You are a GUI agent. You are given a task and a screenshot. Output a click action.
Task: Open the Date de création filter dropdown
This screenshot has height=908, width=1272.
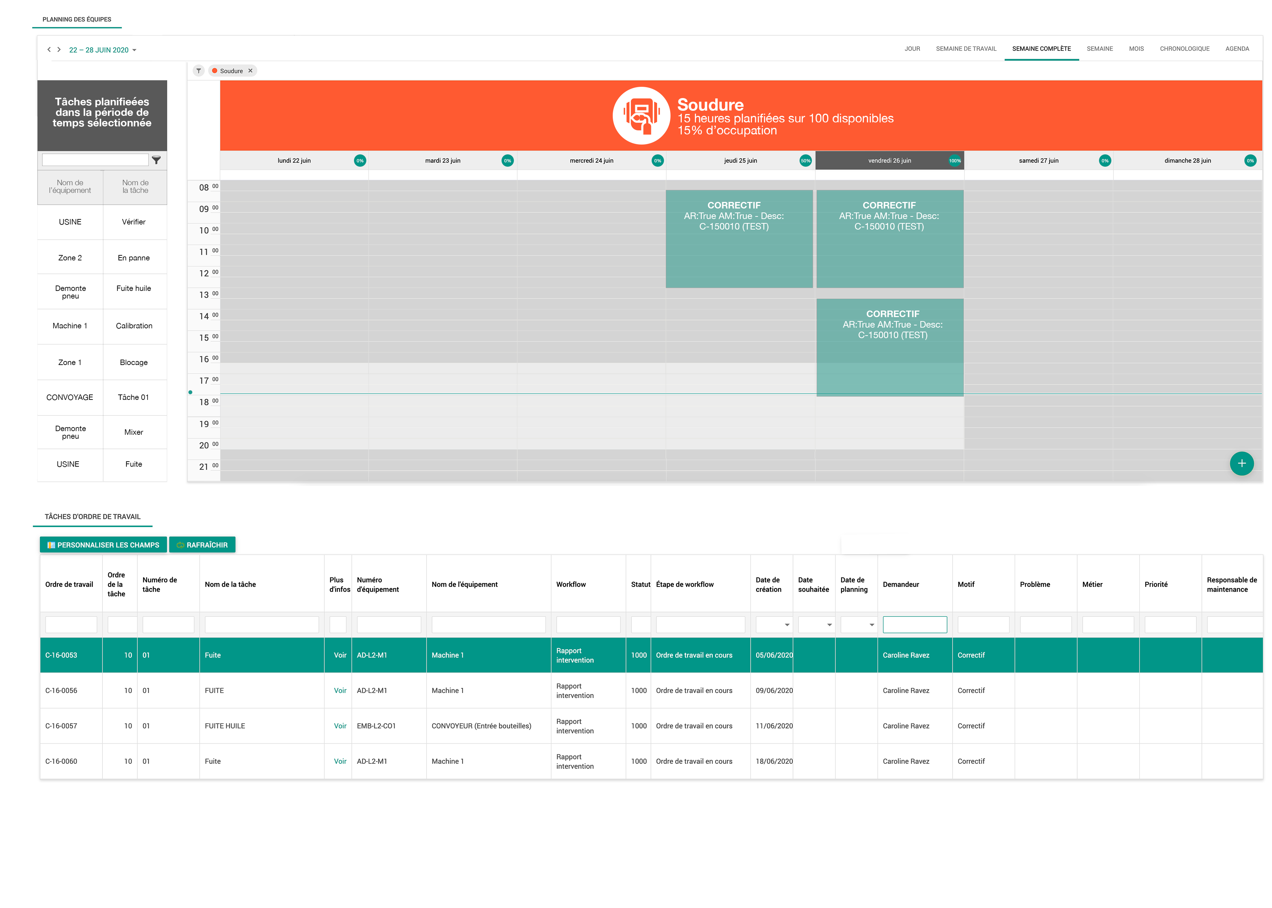788,625
